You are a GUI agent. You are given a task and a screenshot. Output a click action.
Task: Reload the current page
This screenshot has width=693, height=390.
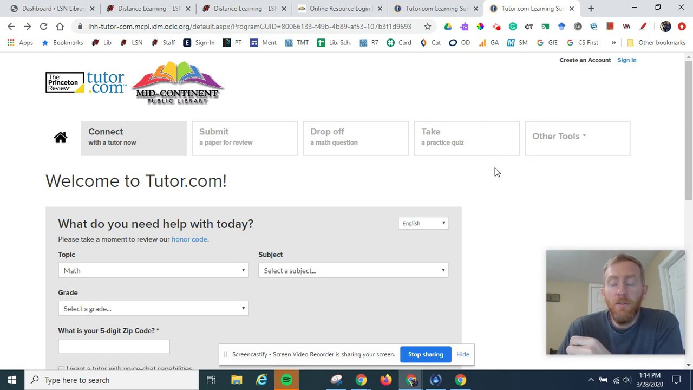coord(43,26)
